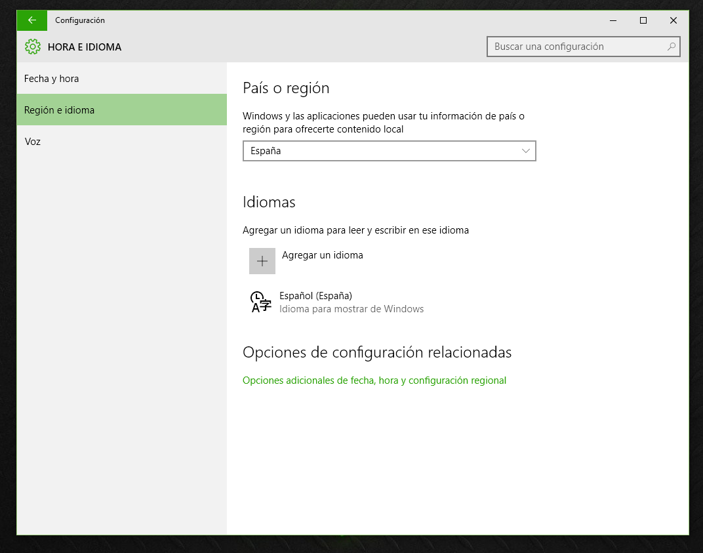Close the Configuración window
Viewport: 703px width, 553px height.
[x=673, y=20]
